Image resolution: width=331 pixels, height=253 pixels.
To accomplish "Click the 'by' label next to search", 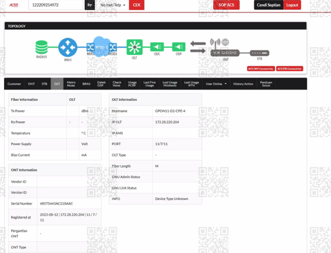I will [89, 5].
